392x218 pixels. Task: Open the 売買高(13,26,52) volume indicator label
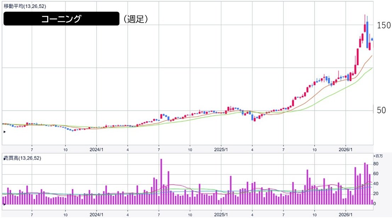tap(23, 158)
